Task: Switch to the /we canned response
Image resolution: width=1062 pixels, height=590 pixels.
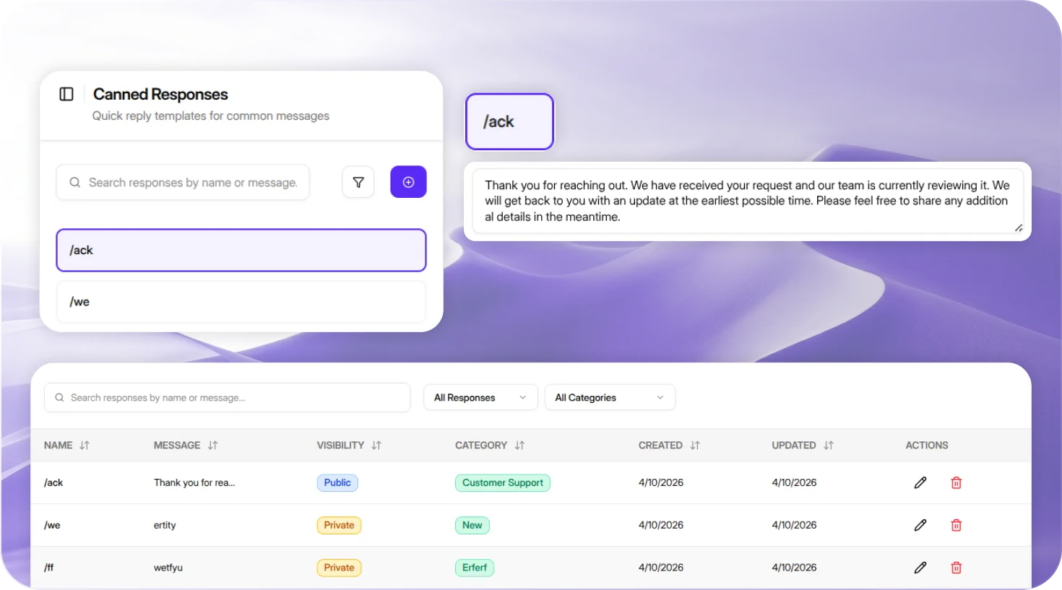Action: click(241, 302)
